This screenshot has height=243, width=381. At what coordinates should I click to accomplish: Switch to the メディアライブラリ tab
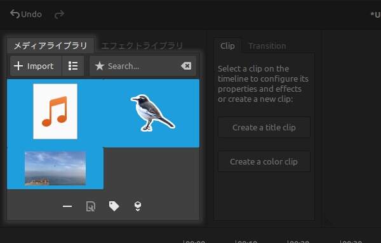click(50, 46)
